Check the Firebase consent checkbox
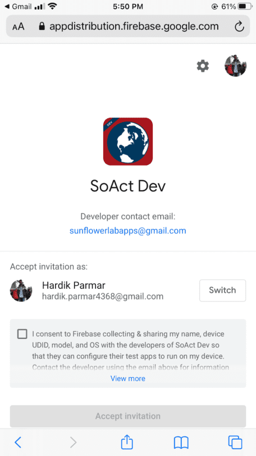 tap(22, 334)
